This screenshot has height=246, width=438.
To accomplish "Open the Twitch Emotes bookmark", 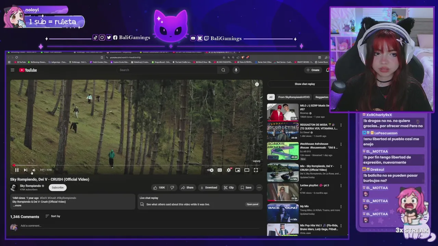I will tap(100, 62).
